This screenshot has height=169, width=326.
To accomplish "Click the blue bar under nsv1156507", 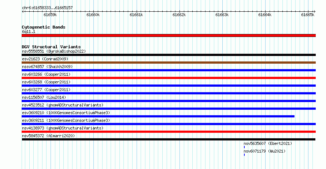I will pyautogui.click(x=168, y=101).
